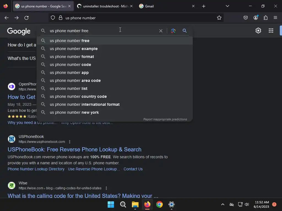Screen dimensions: 282x211
Task: Expand the How do I get question
Action: (22, 45)
